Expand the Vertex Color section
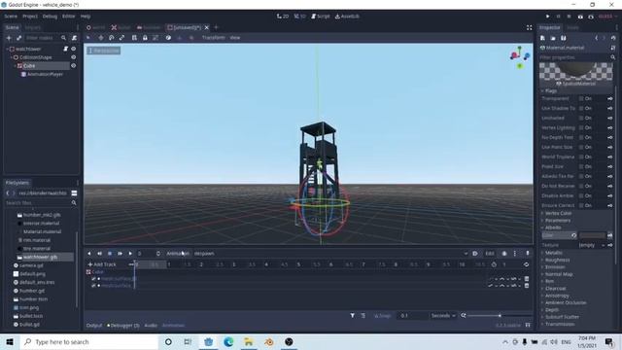Viewport: 622px width, 350px height. 558,214
